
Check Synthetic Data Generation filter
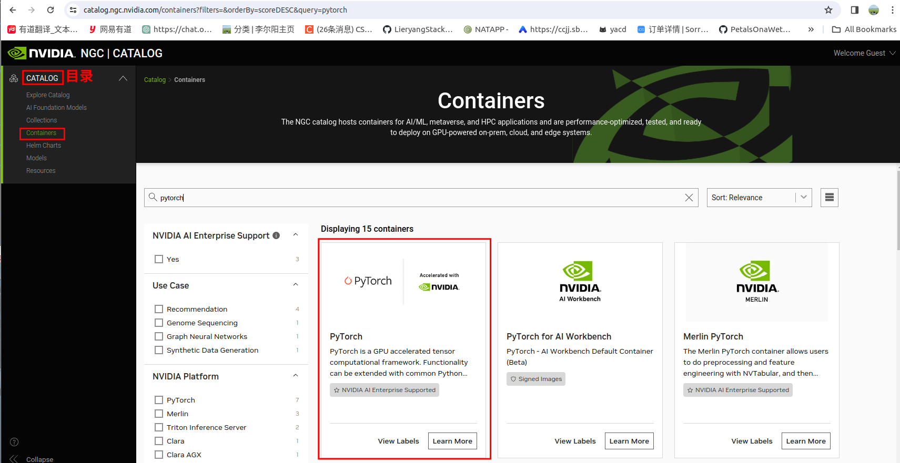tap(159, 350)
